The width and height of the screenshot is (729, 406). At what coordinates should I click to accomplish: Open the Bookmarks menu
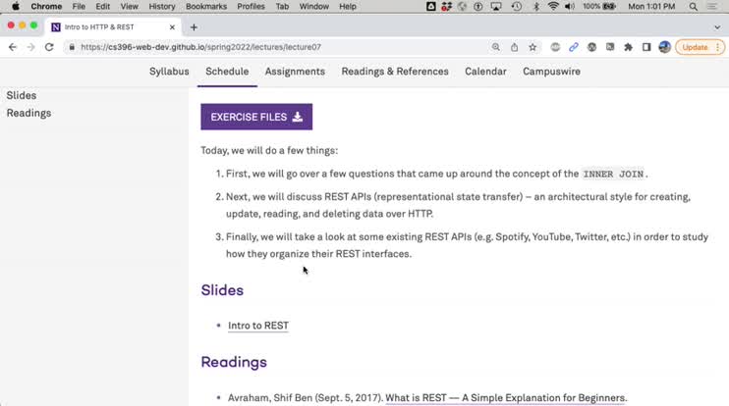click(205, 7)
